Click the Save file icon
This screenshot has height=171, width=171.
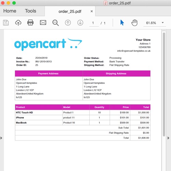pyautogui.click(x=6, y=23)
